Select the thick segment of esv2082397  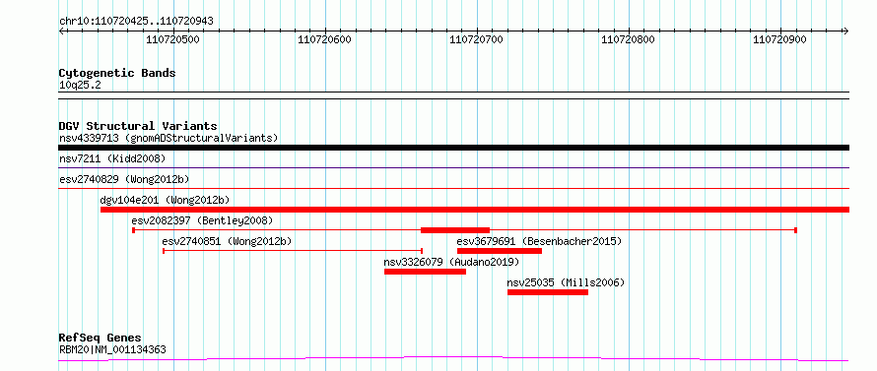point(455,230)
